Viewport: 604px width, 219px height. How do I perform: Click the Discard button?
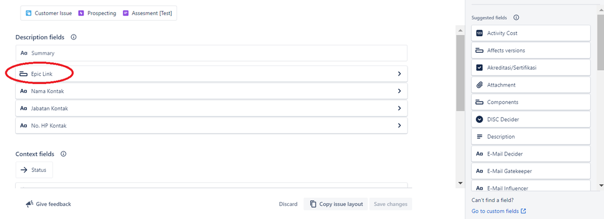click(x=288, y=204)
